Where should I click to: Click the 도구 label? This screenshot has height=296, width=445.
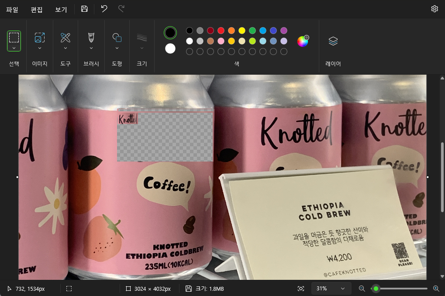tap(66, 64)
